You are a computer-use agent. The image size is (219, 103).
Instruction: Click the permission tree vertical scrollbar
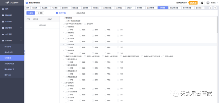(217, 25)
